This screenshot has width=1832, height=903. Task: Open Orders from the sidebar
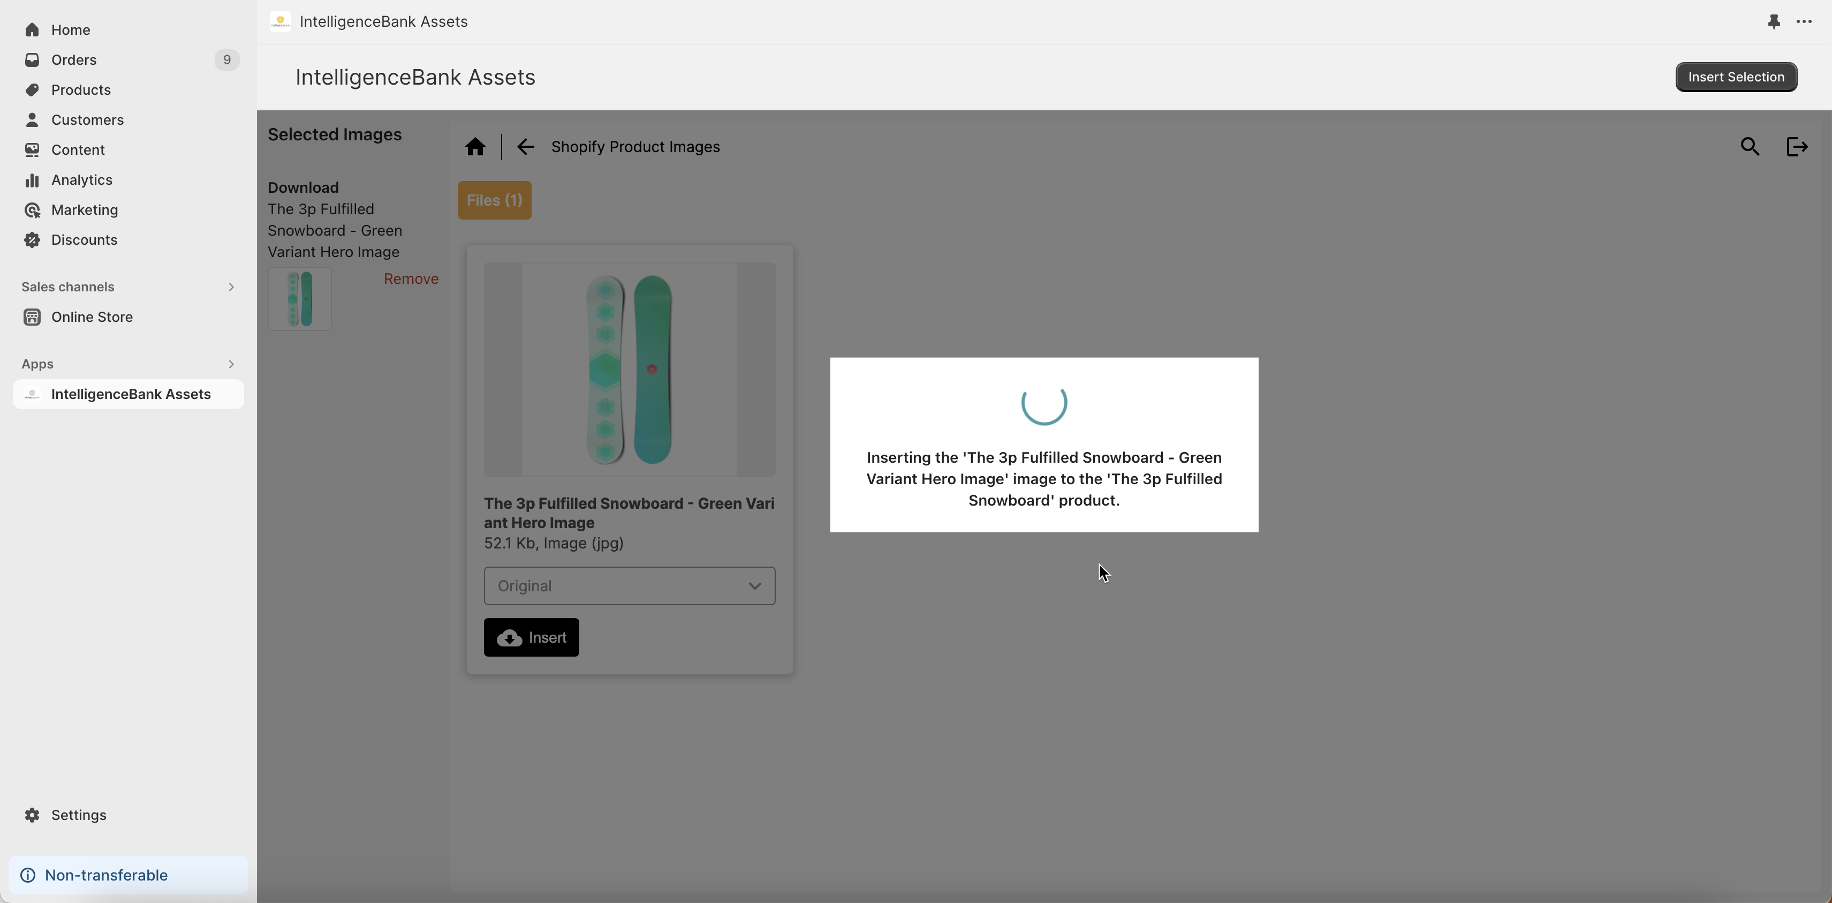[x=74, y=60]
